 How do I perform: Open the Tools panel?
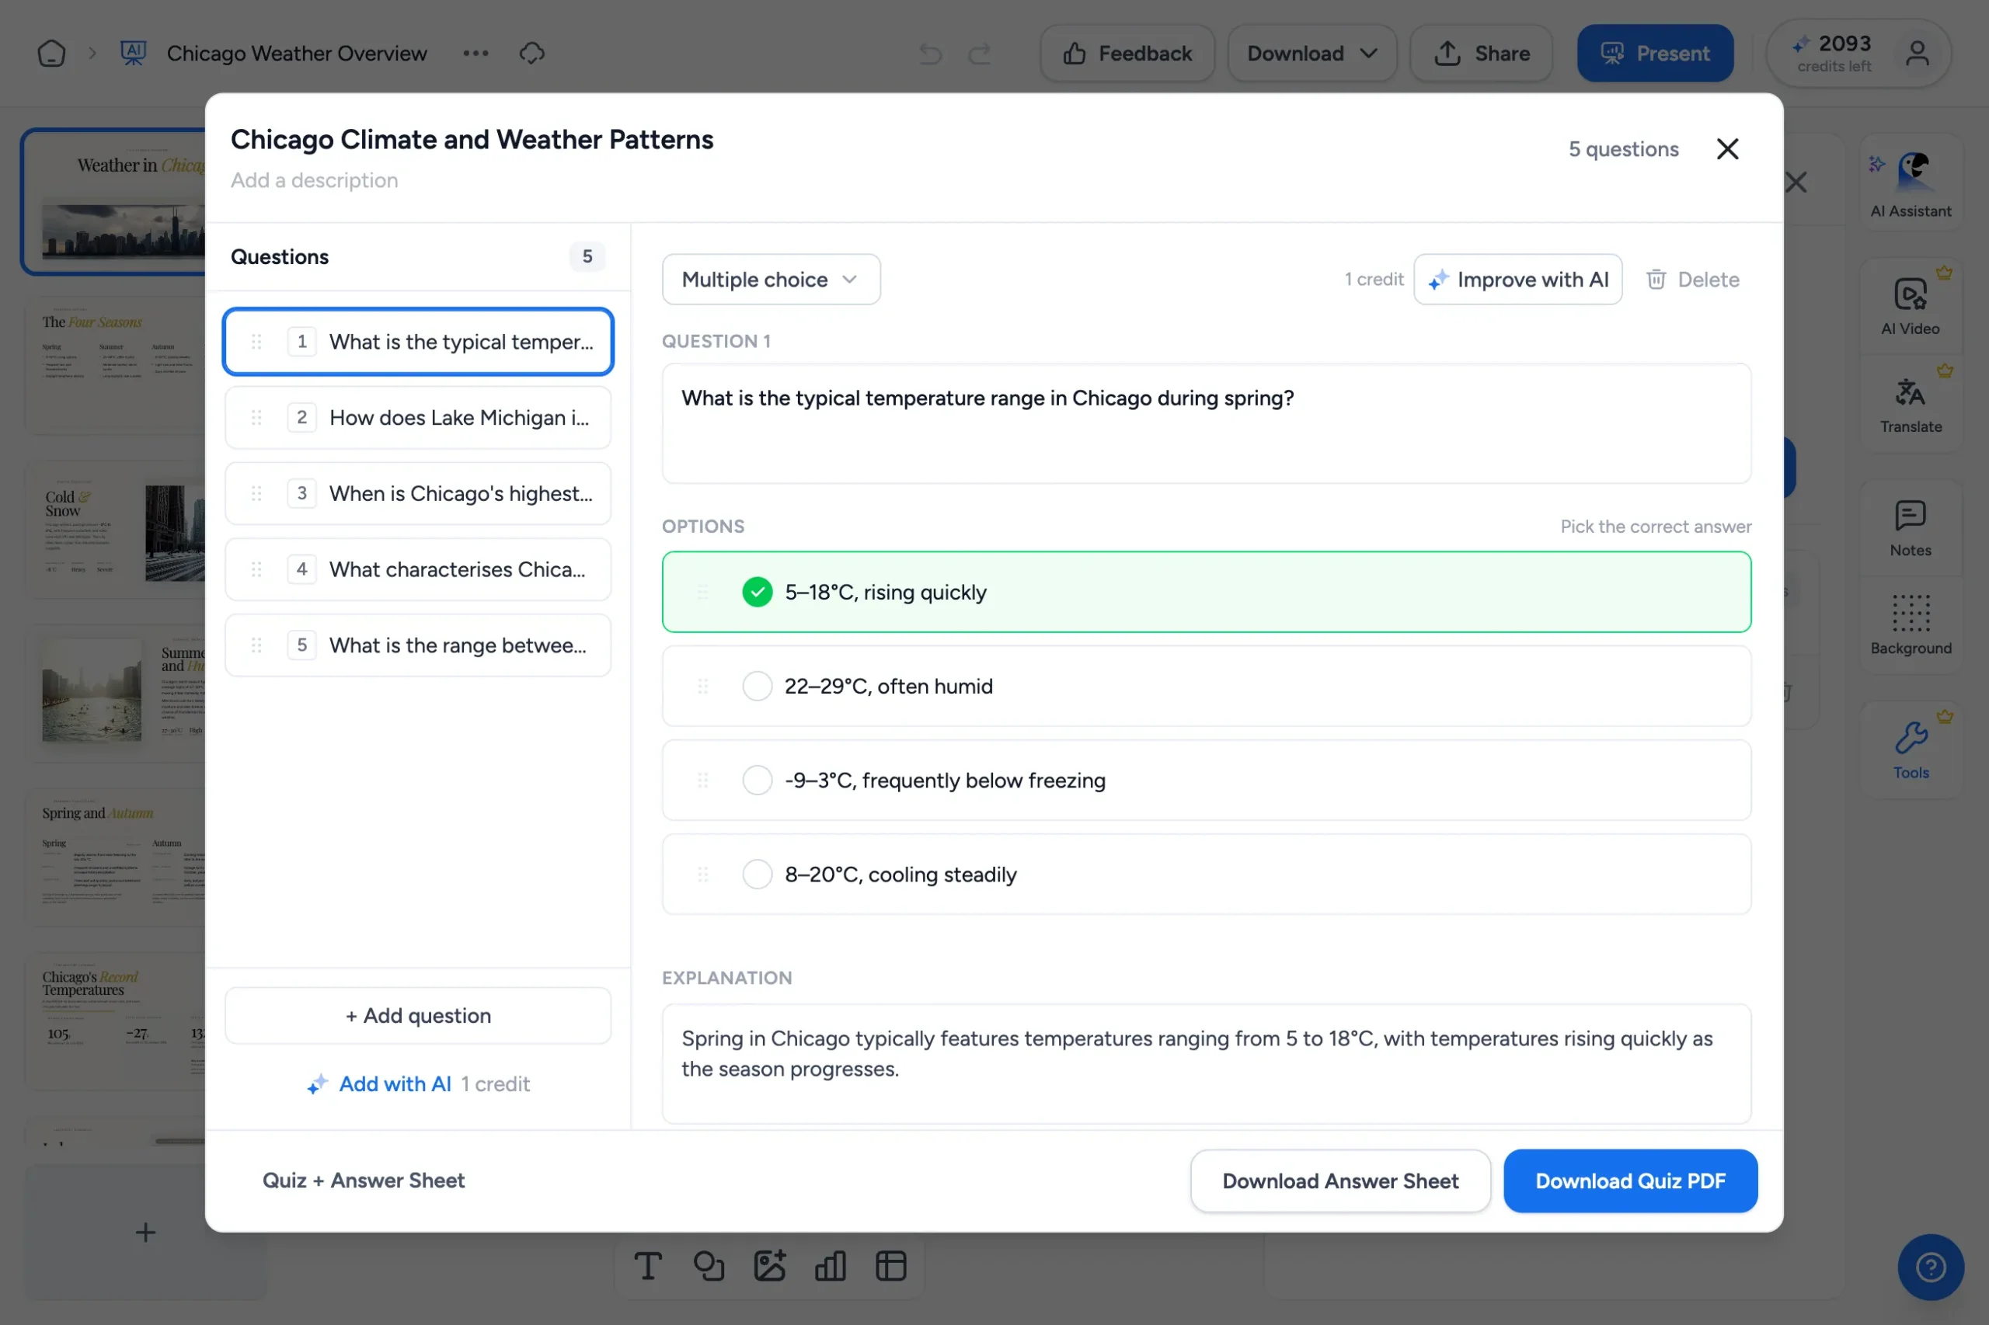(1911, 749)
